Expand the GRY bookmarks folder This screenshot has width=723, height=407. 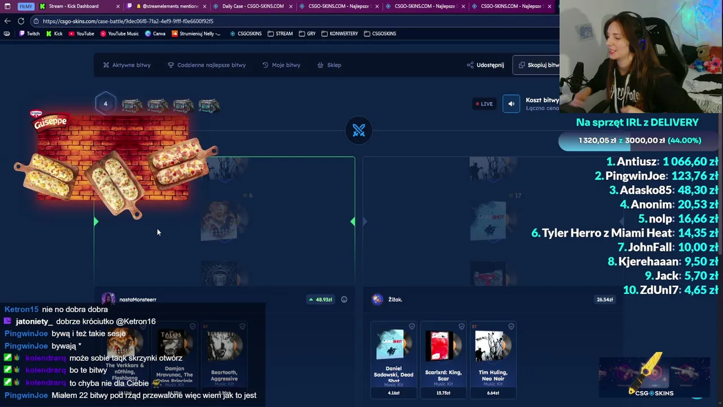(307, 33)
